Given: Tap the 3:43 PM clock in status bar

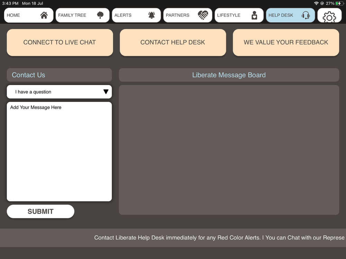Looking at the screenshot, I should [x=10, y=3].
